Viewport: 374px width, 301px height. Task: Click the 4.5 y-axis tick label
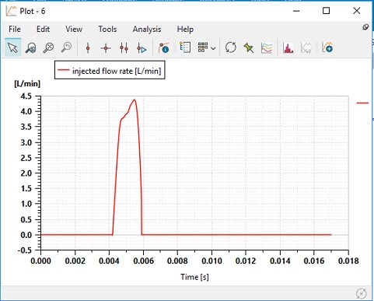[26, 96]
